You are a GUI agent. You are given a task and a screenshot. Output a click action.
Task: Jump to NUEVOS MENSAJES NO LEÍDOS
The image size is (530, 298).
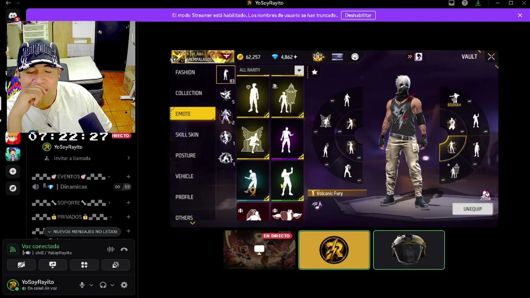82,231
